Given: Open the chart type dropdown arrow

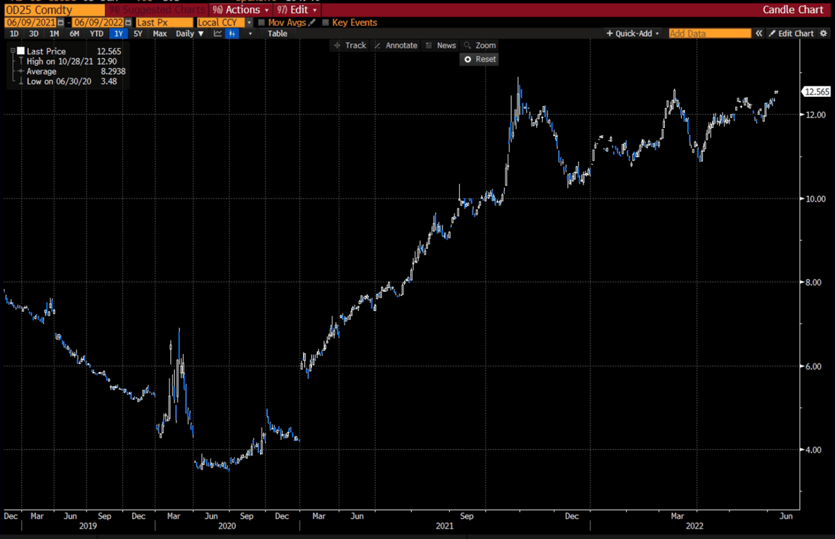Looking at the screenshot, I should tap(250, 34).
